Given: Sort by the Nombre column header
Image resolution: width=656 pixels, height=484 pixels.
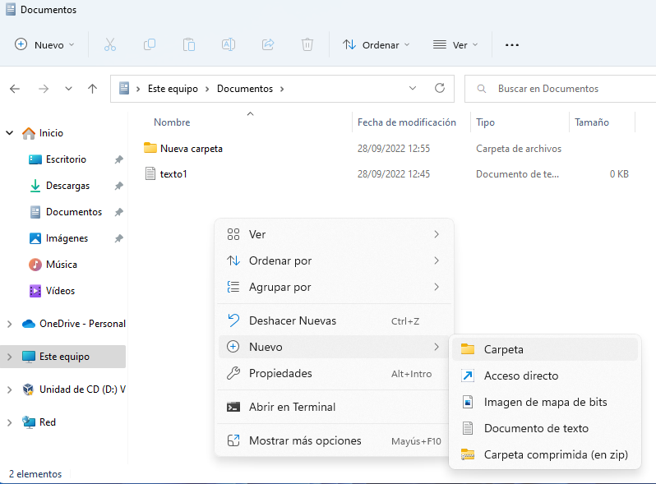Looking at the screenshot, I should (x=172, y=122).
